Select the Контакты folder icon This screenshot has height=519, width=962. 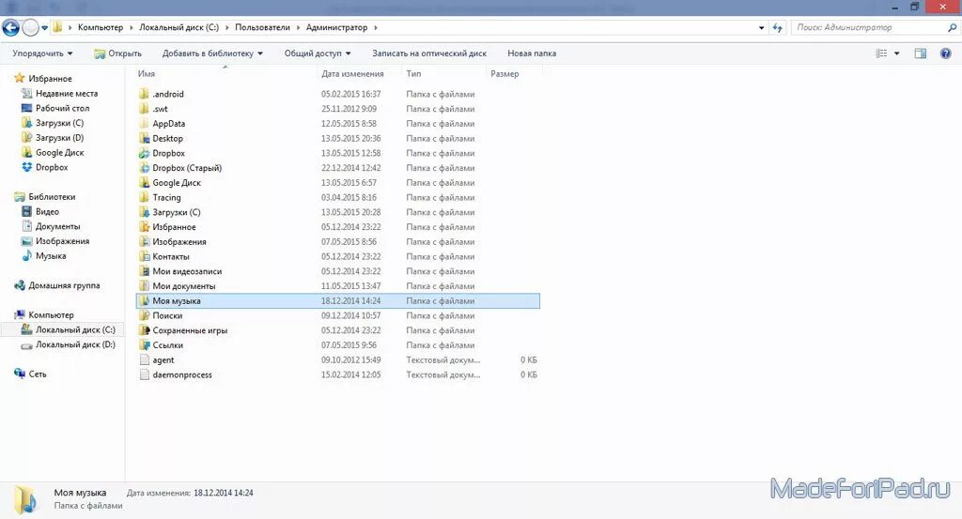pyautogui.click(x=144, y=256)
